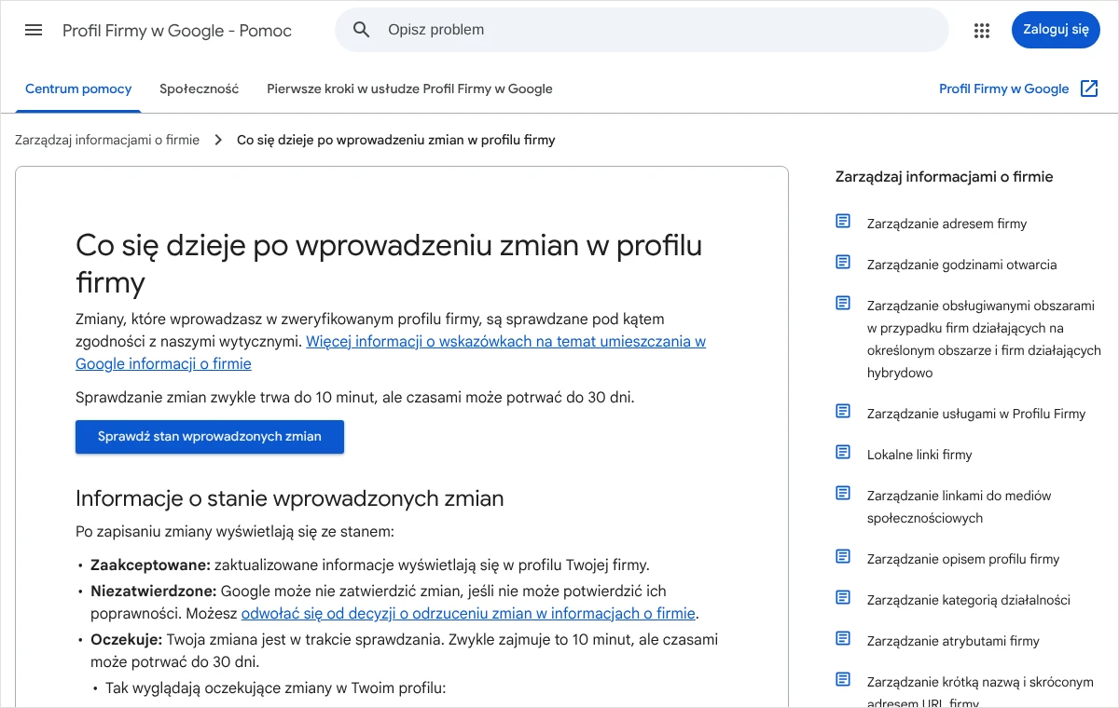Open the Google apps grid

982,30
